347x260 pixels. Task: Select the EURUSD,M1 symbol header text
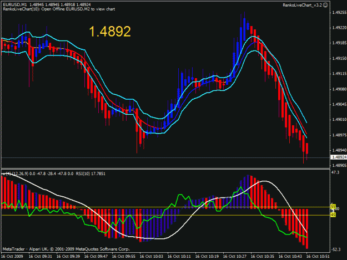click(x=14, y=4)
